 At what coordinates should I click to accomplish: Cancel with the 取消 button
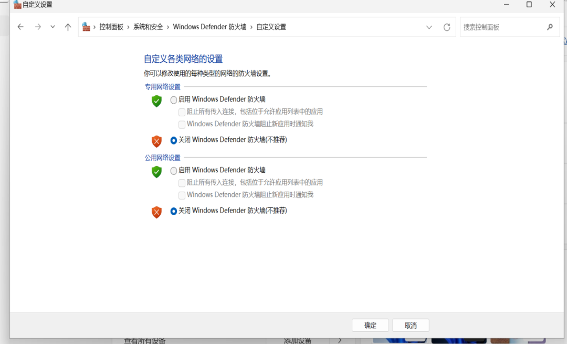[x=411, y=325]
